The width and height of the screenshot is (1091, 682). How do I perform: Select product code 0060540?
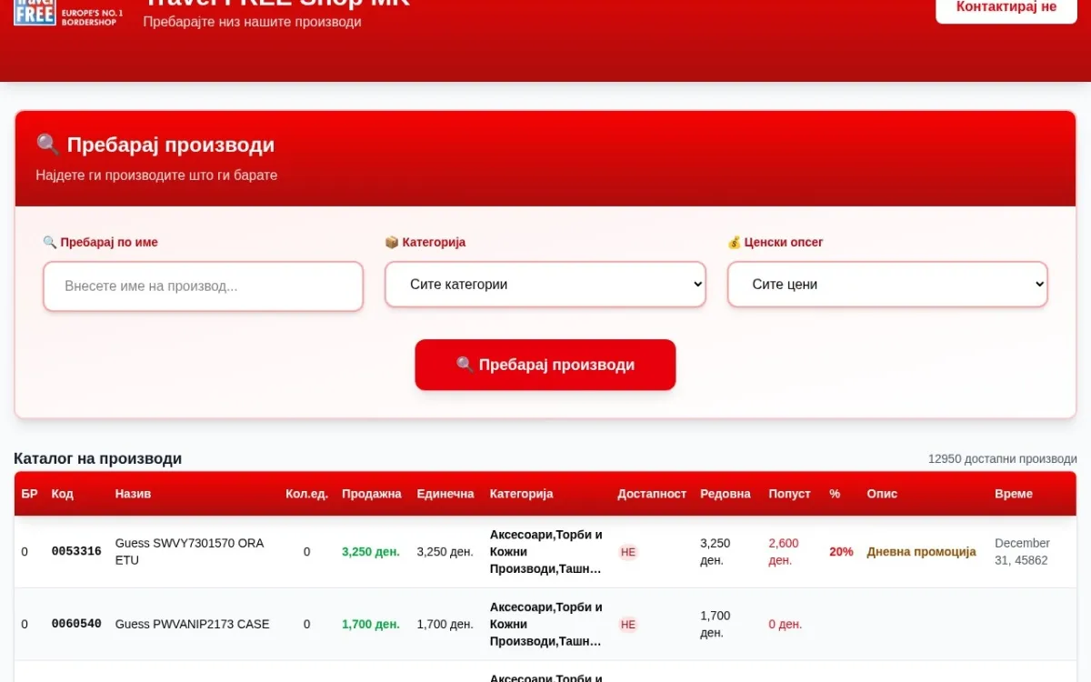(76, 624)
